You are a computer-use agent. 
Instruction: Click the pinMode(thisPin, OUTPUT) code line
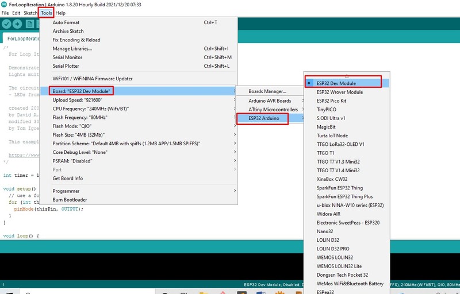tap(49, 209)
